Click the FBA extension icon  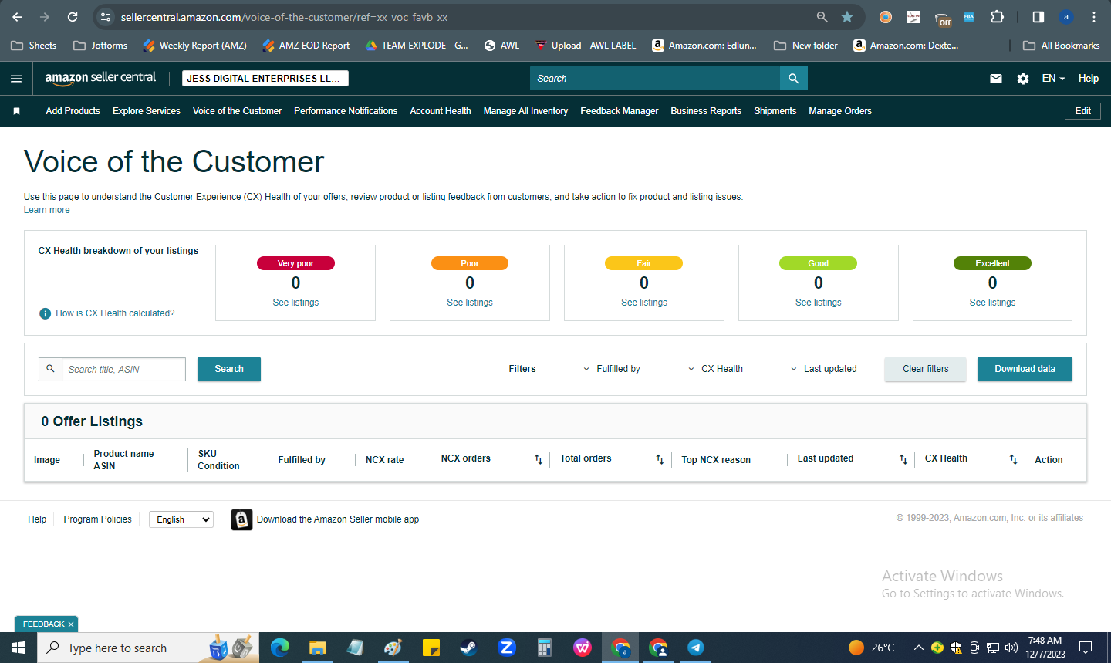[x=969, y=16]
